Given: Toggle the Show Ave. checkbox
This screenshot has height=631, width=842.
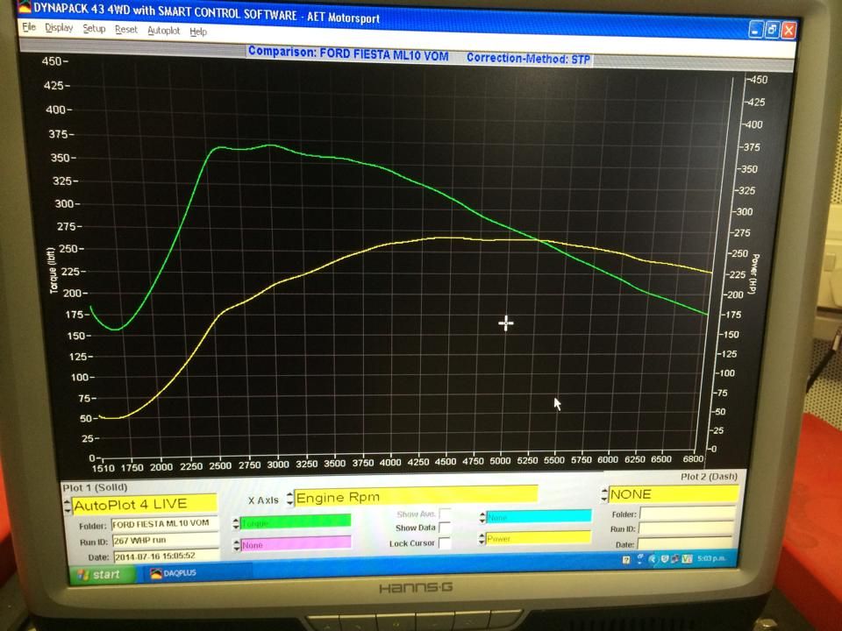Looking at the screenshot, I should (445, 514).
